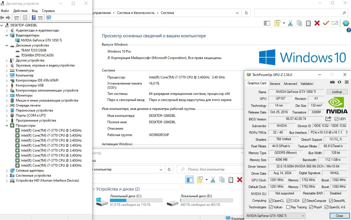Collapse the Дисковые устройства node

[x=7, y=45]
